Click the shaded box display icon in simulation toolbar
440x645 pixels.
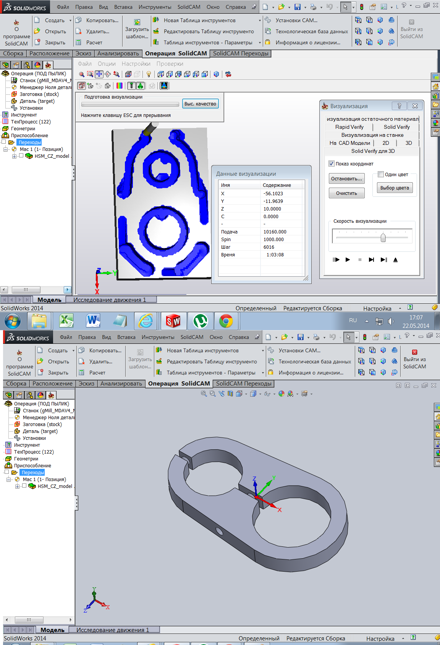(128, 74)
